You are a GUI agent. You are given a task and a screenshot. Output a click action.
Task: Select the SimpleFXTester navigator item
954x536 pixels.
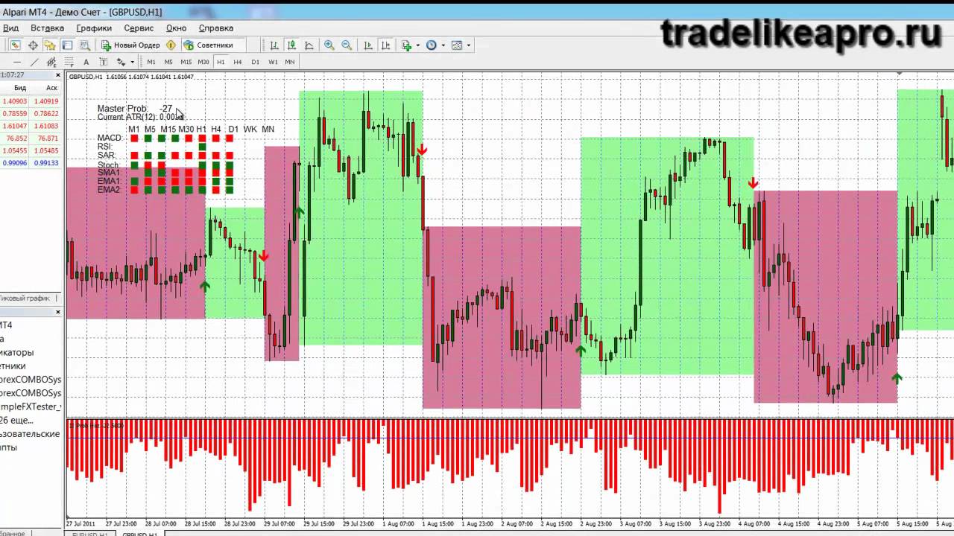31,406
